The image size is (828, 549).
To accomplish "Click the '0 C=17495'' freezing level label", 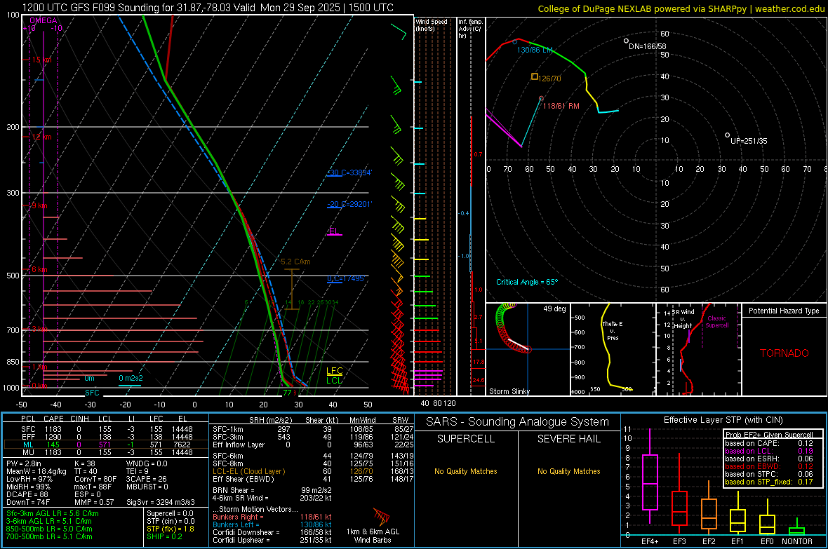I will (346, 279).
